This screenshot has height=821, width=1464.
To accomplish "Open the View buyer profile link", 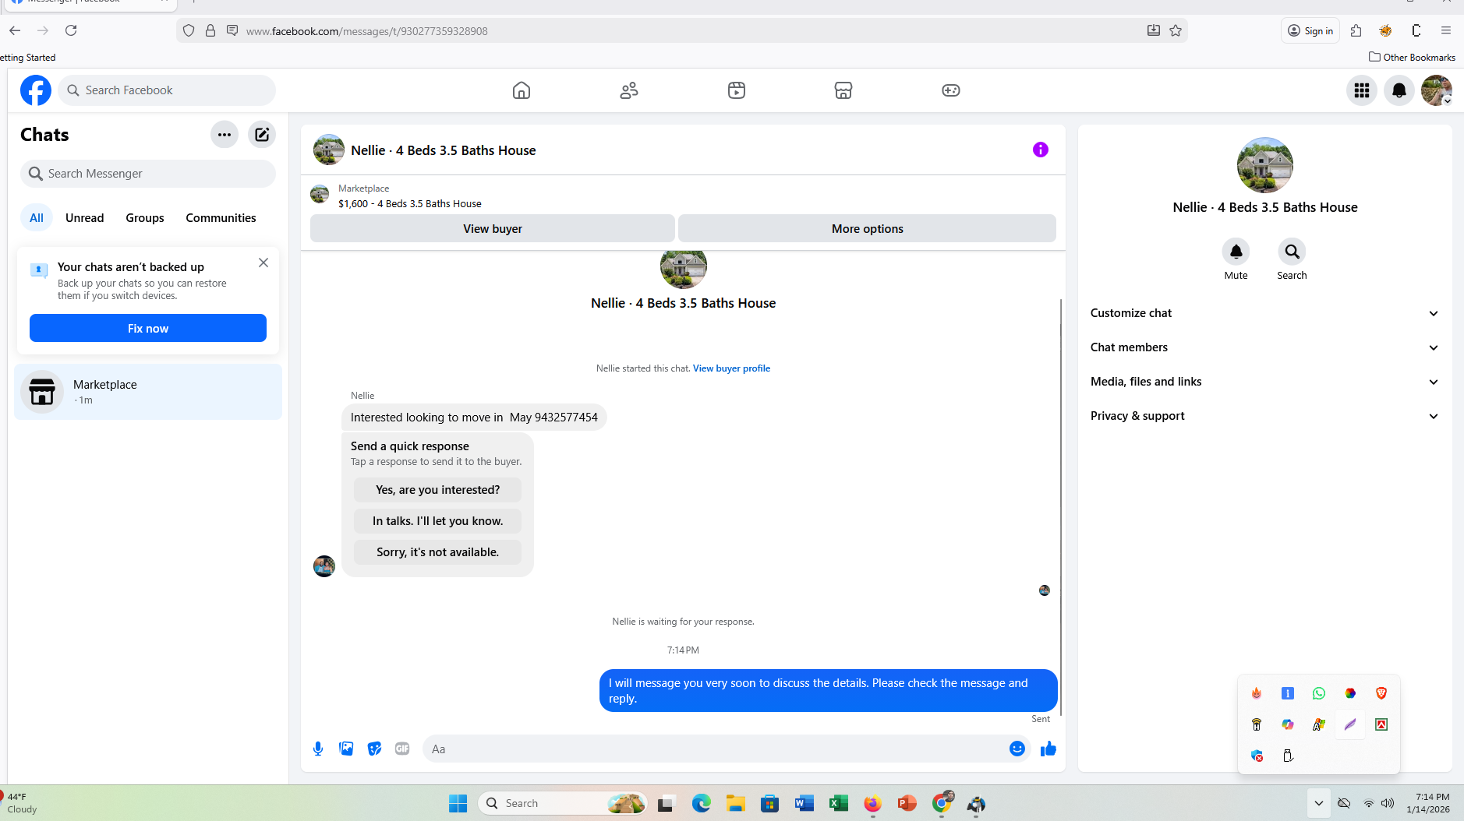I will (x=731, y=368).
